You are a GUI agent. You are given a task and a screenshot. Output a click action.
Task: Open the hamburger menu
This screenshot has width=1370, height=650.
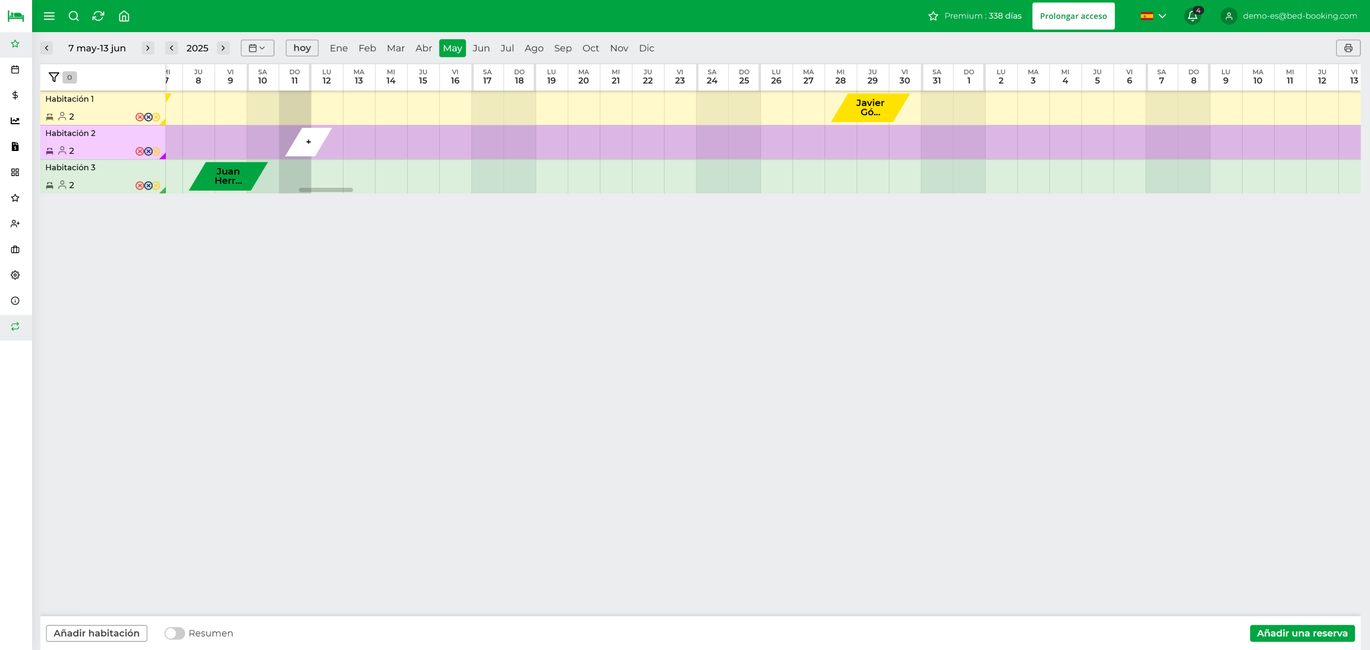(49, 16)
